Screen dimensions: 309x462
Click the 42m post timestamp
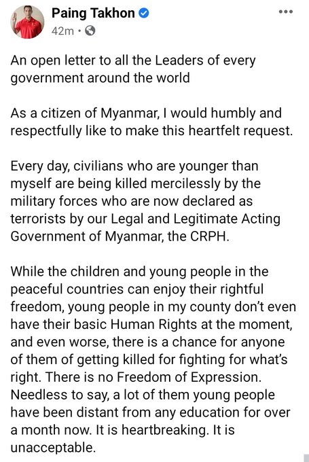[62, 31]
